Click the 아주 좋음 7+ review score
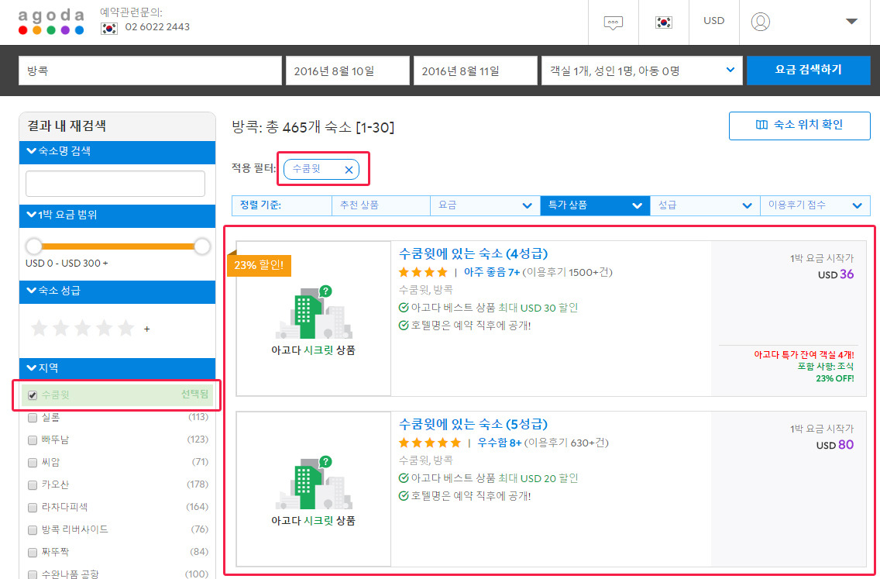The height and width of the screenshot is (579, 880). click(492, 273)
